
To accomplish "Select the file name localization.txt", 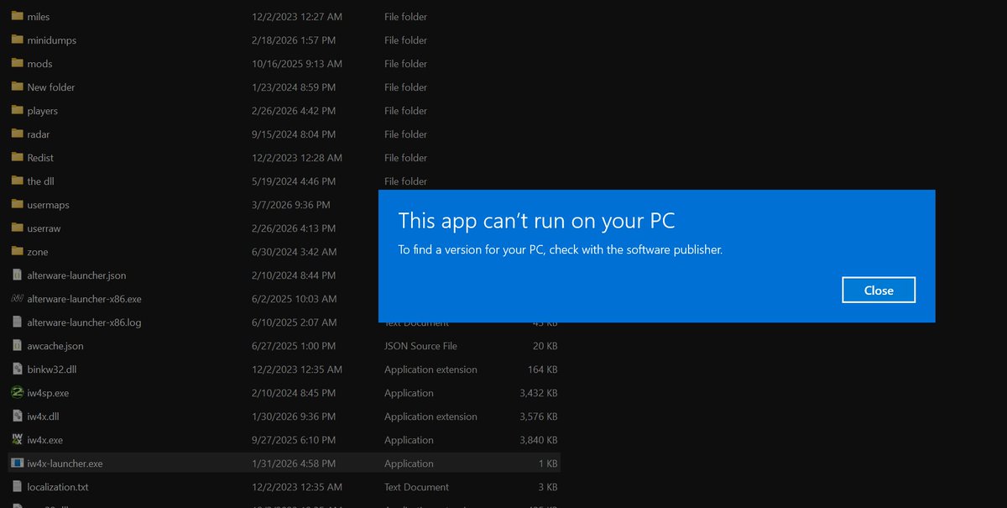I will (x=57, y=487).
